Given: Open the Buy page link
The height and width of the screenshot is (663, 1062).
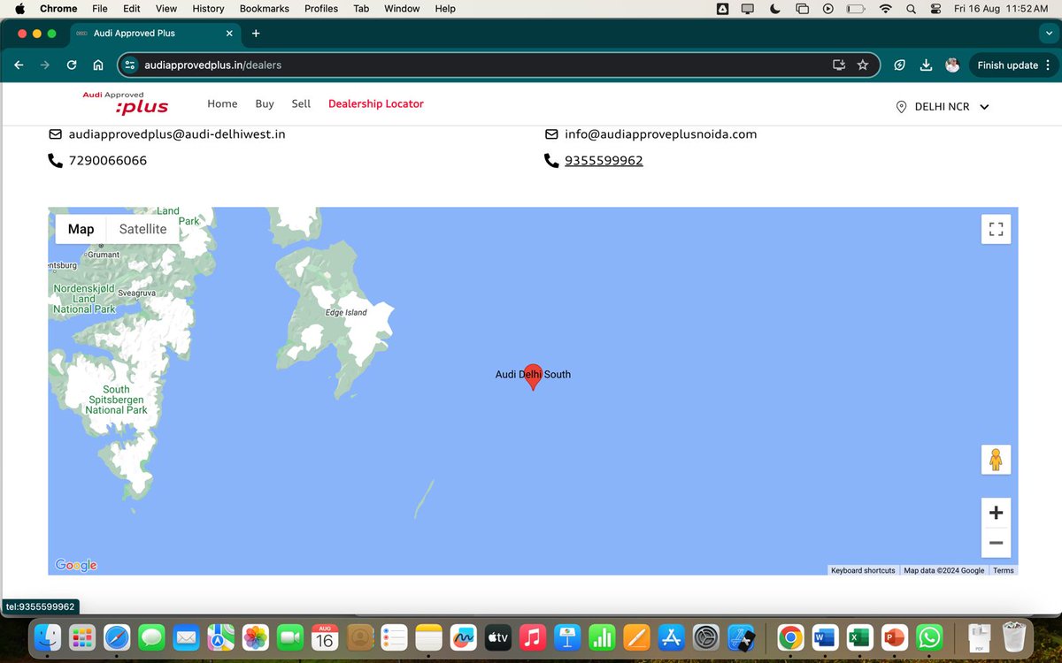Looking at the screenshot, I should pos(265,103).
